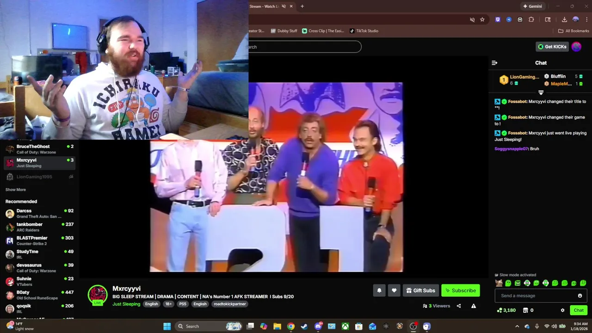
Task: Expand the gifter leaderboard chevron in chat
Action: pos(541,92)
